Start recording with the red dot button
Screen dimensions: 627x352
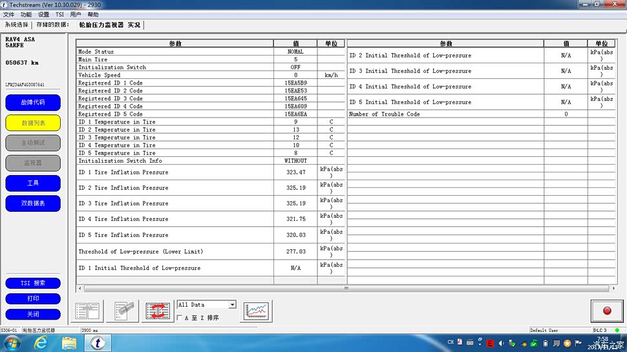click(x=606, y=311)
